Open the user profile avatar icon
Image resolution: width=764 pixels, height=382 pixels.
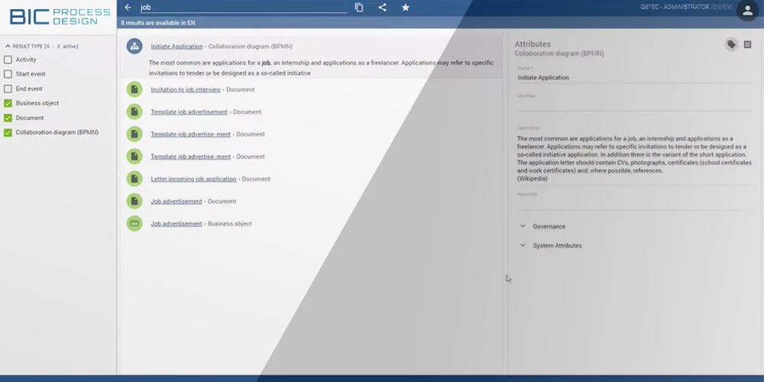pos(747,10)
